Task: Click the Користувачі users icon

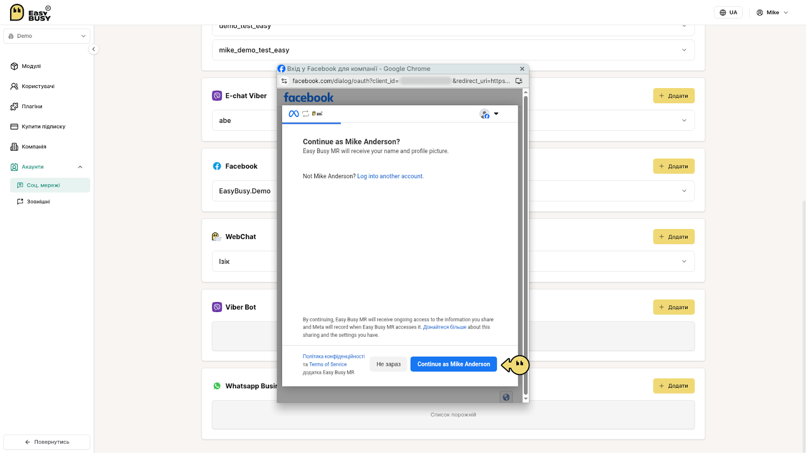Action: click(x=14, y=86)
